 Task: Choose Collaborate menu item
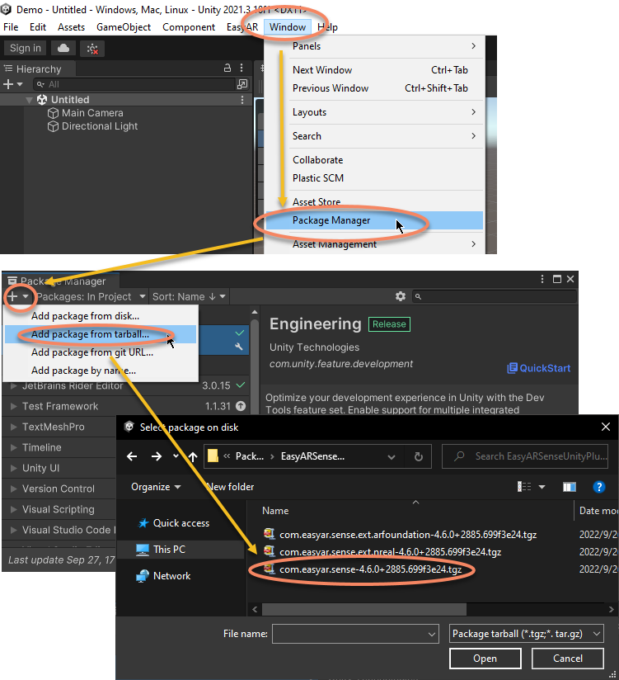374,160
